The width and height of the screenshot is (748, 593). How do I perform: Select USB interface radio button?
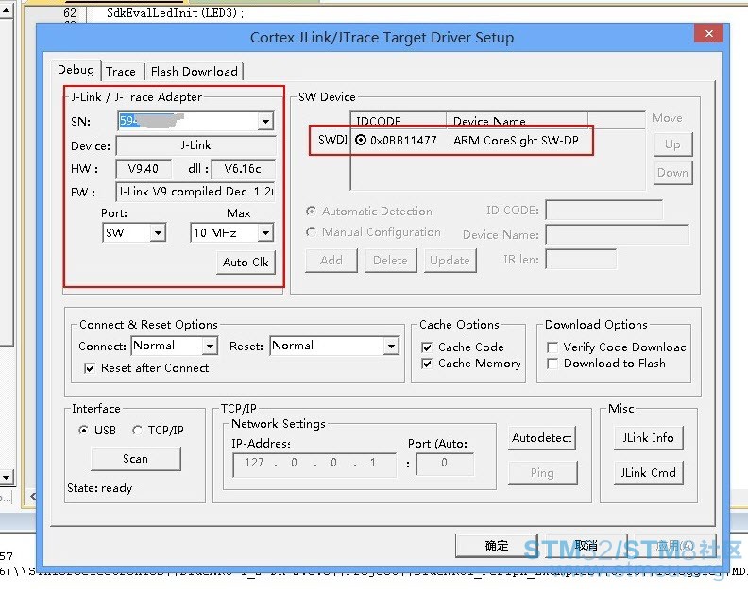point(83,431)
